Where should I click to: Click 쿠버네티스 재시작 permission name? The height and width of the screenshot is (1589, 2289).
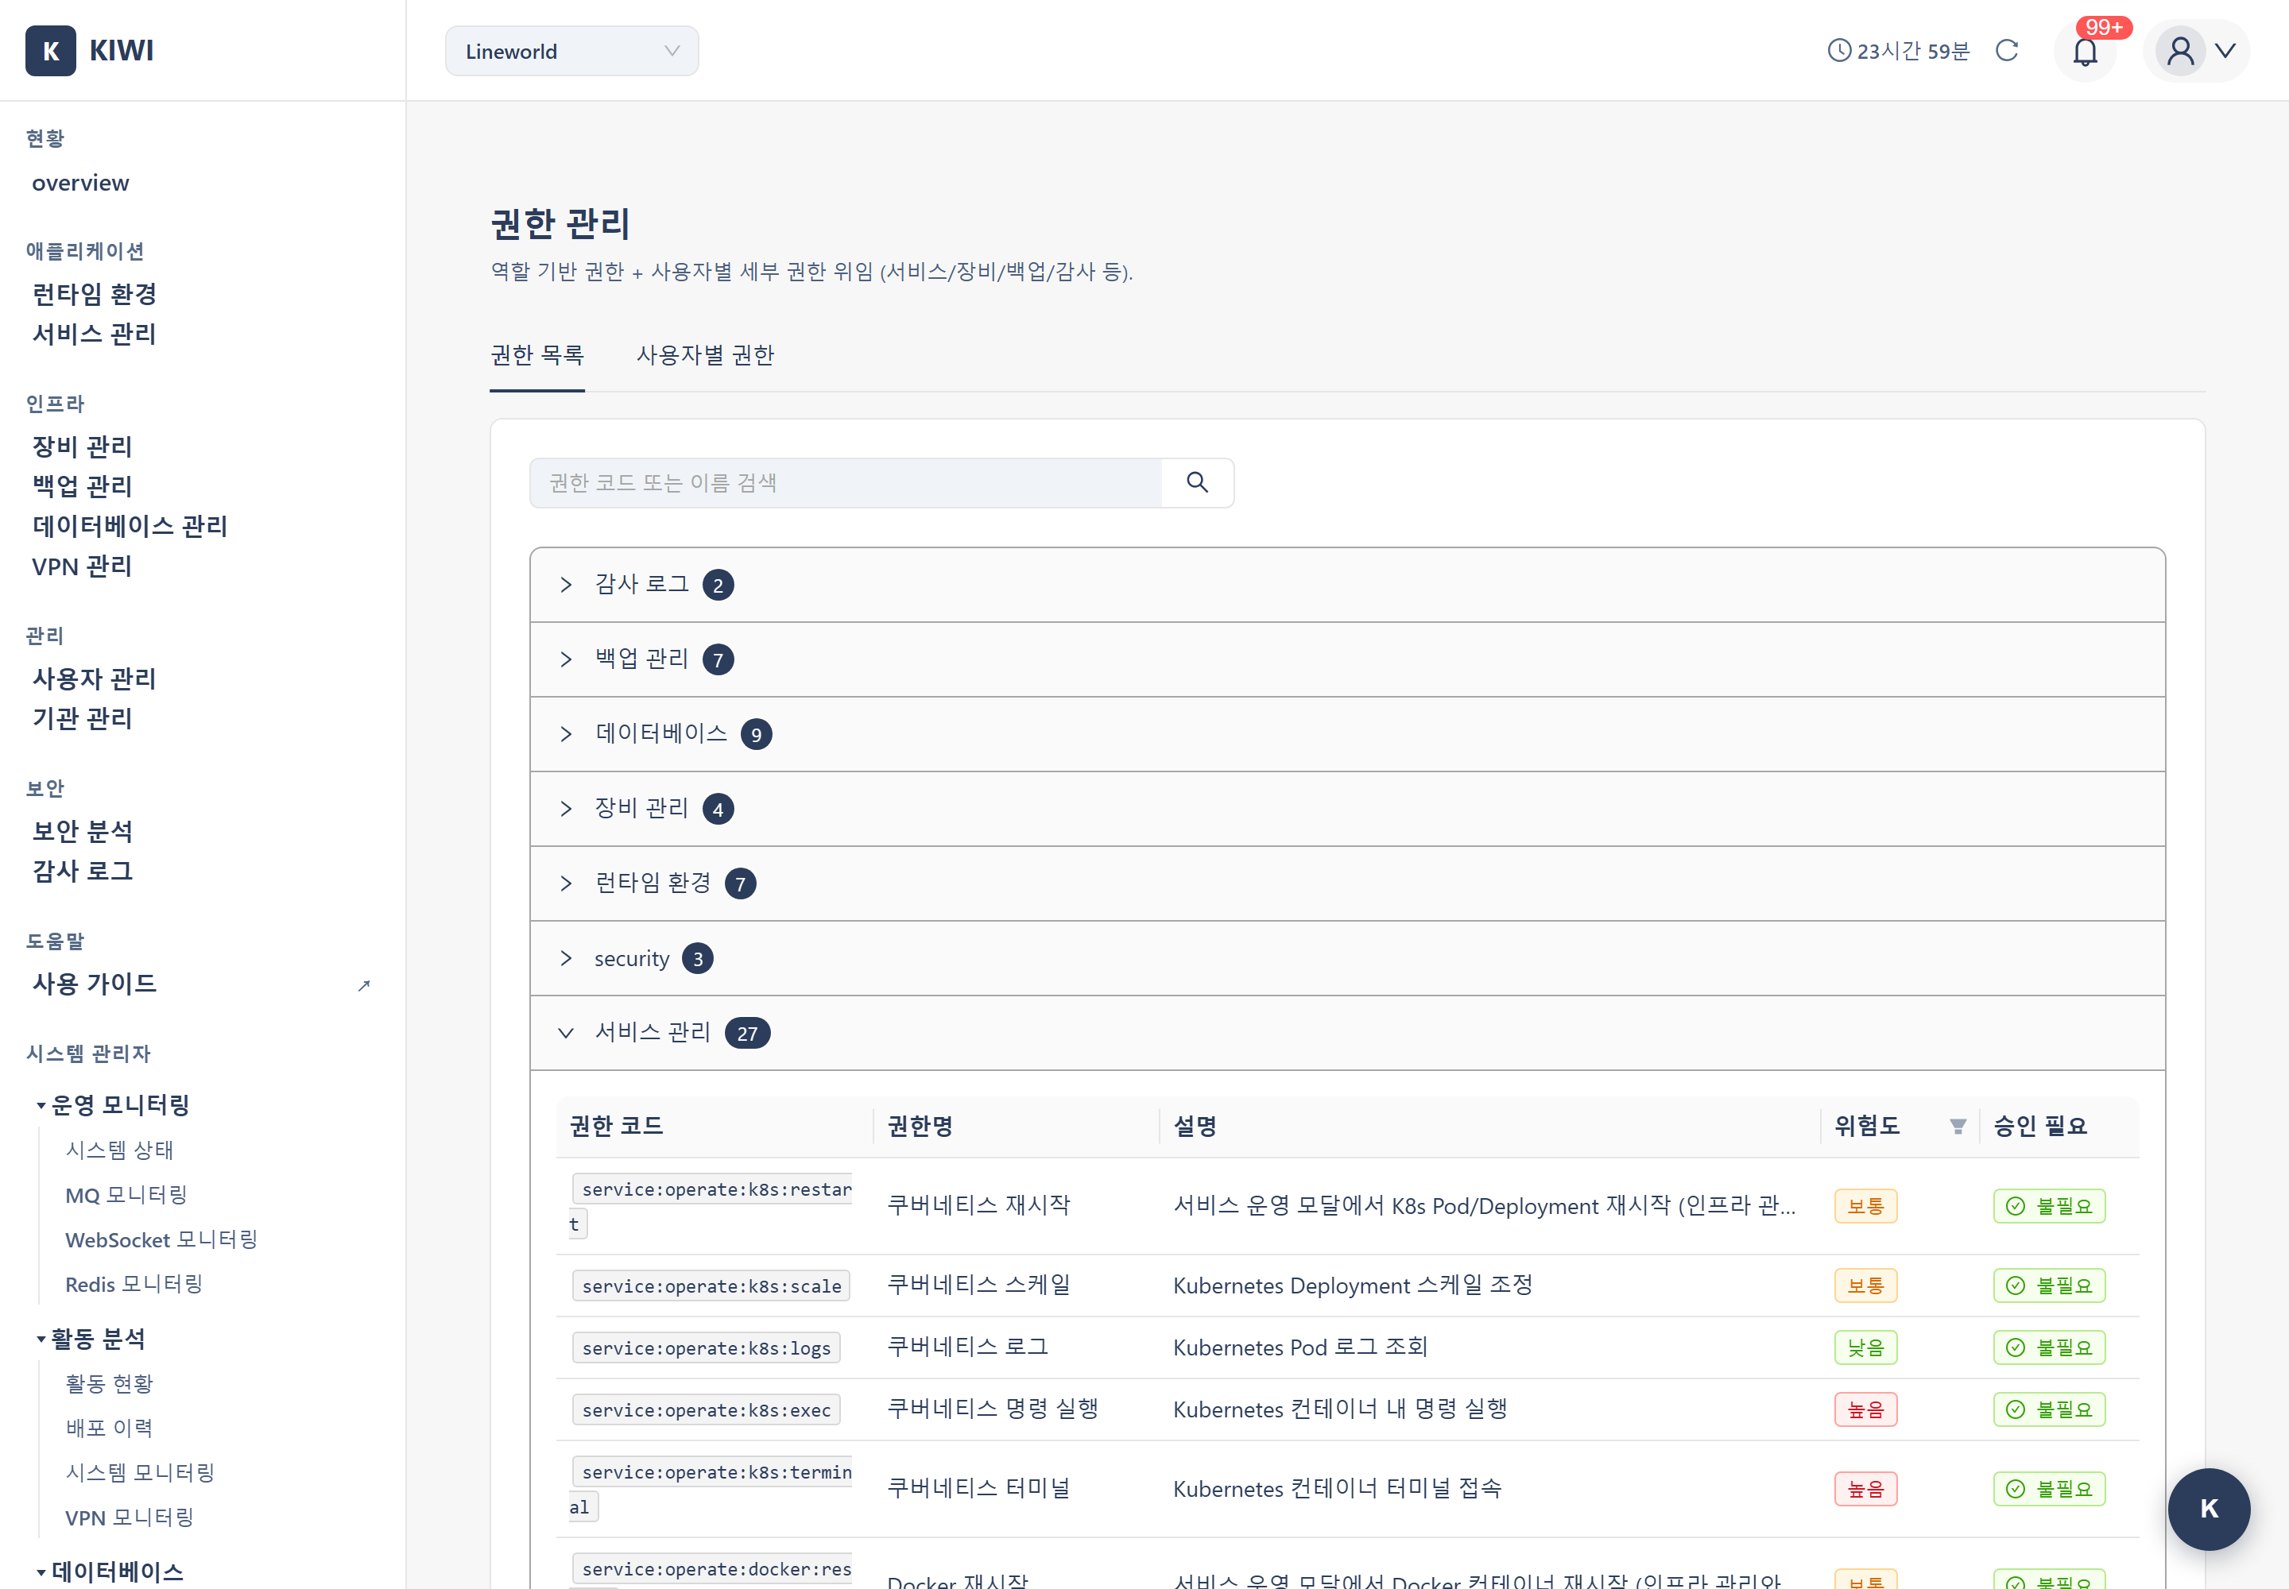tap(979, 1206)
